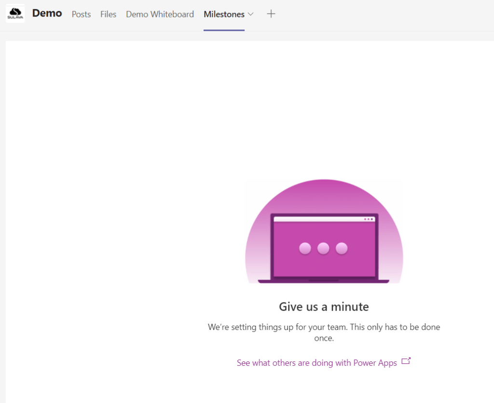Click the middle loading dot on laptop screen

point(323,248)
